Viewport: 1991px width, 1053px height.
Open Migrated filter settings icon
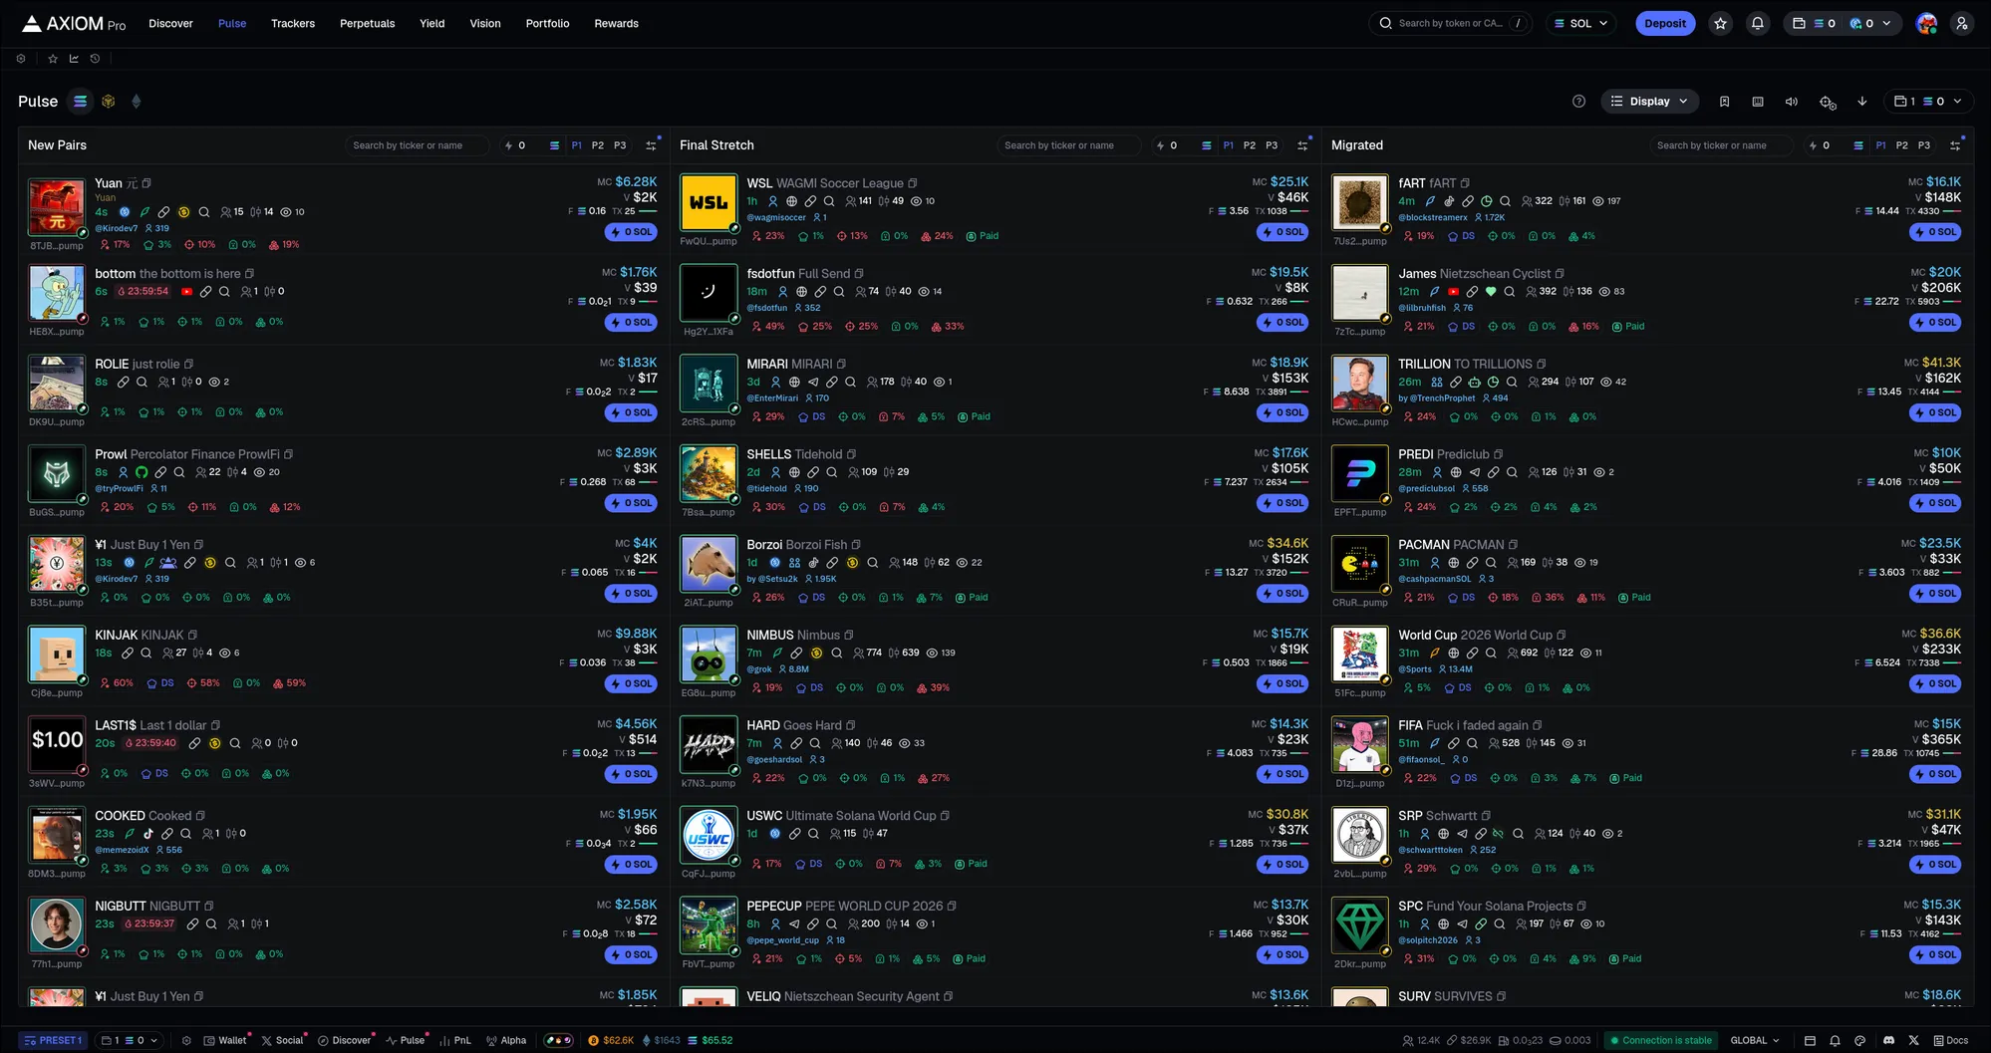click(1955, 145)
